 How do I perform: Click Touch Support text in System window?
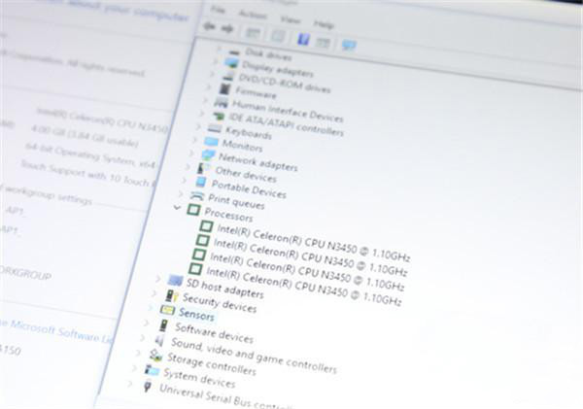88,174
